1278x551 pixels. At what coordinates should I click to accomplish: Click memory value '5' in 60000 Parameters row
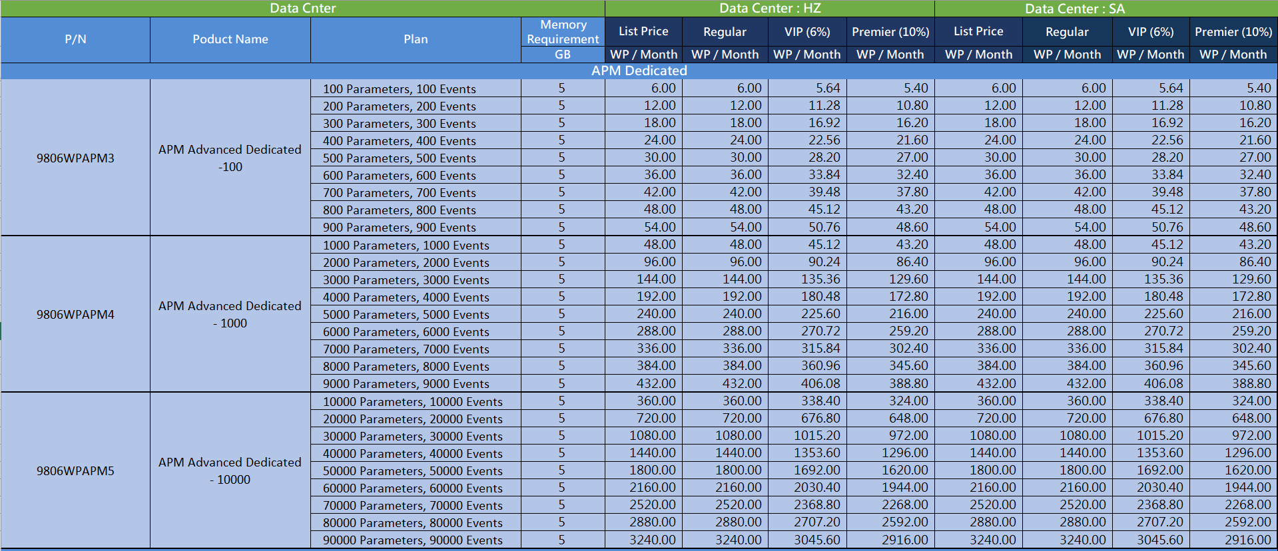point(563,488)
